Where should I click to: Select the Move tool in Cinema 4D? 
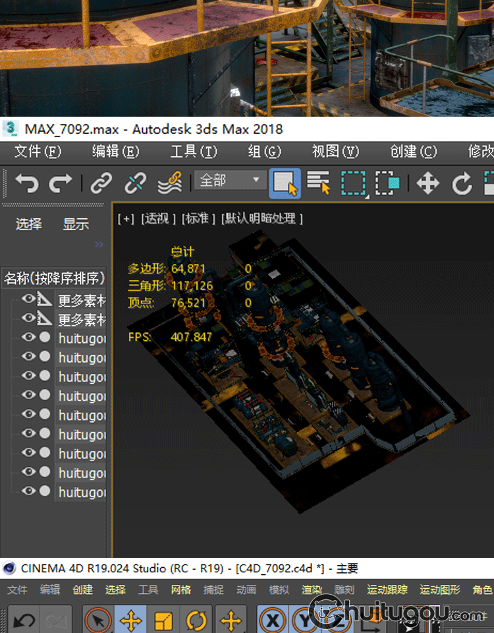(x=131, y=620)
